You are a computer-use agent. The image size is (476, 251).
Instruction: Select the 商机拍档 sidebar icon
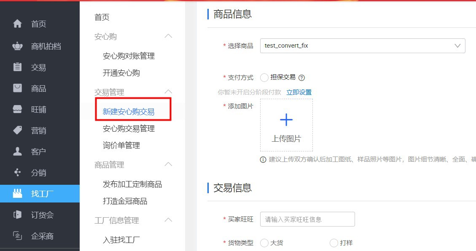click(17, 46)
